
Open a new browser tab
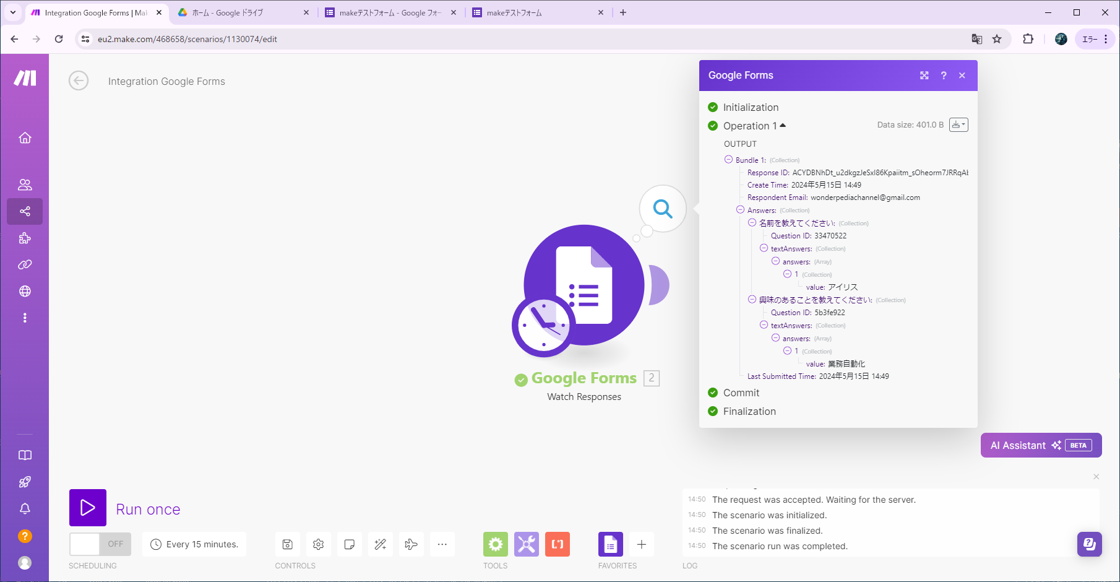coord(623,12)
